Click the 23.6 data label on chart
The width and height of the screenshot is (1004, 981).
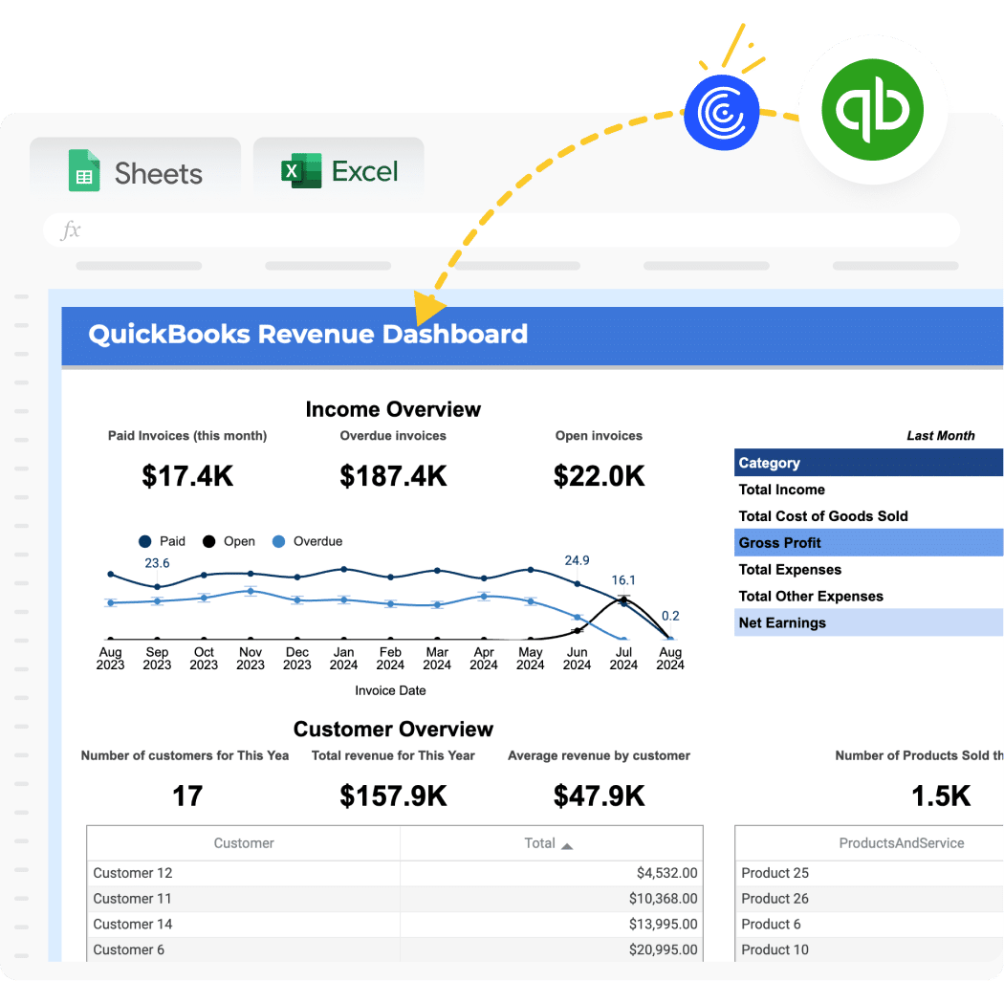157,563
